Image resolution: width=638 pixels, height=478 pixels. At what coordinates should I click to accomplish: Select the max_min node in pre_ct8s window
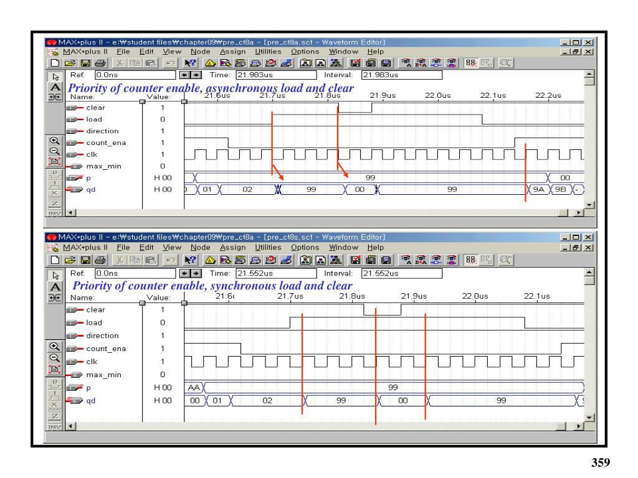pos(103,375)
